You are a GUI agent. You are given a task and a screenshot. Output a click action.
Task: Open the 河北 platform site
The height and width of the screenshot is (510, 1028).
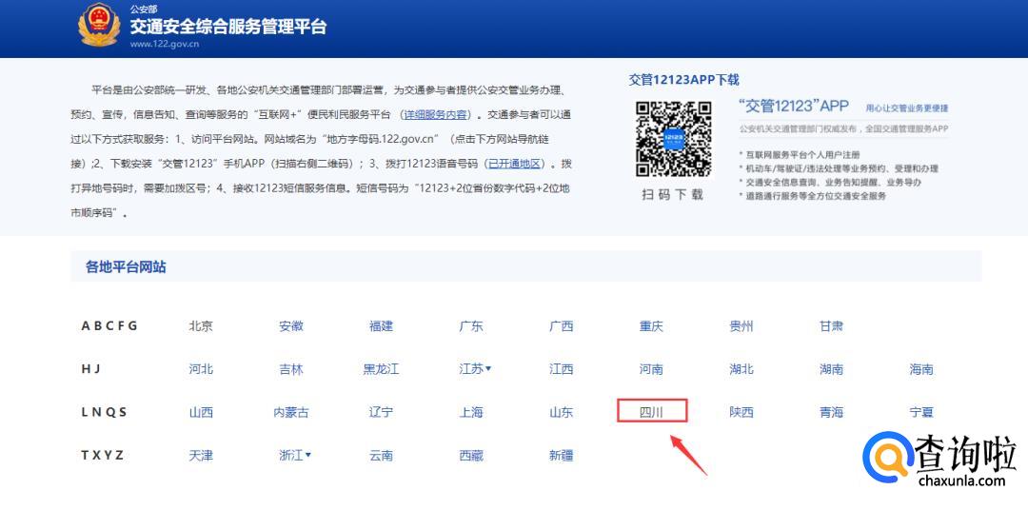point(201,369)
